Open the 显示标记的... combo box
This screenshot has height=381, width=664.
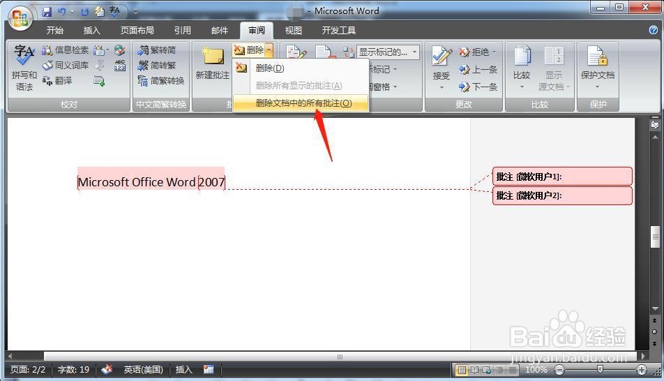click(x=388, y=52)
